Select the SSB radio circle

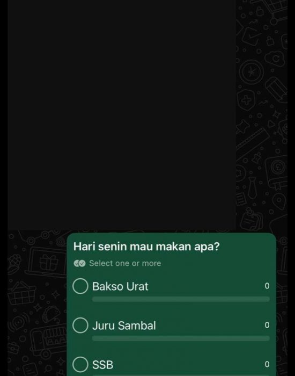(80, 365)
